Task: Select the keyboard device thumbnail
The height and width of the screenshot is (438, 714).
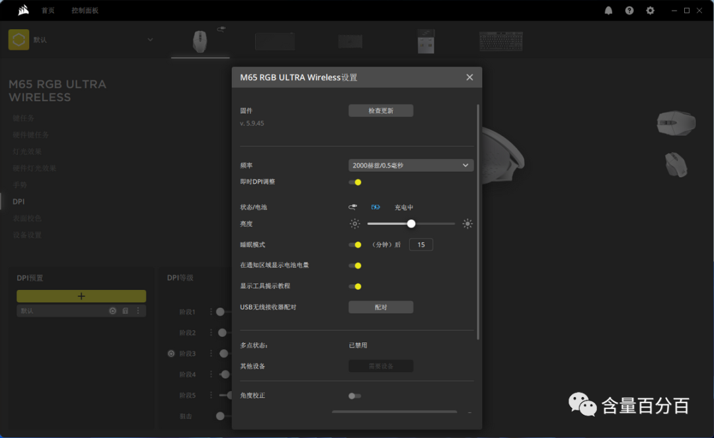Action: point(501,41)
